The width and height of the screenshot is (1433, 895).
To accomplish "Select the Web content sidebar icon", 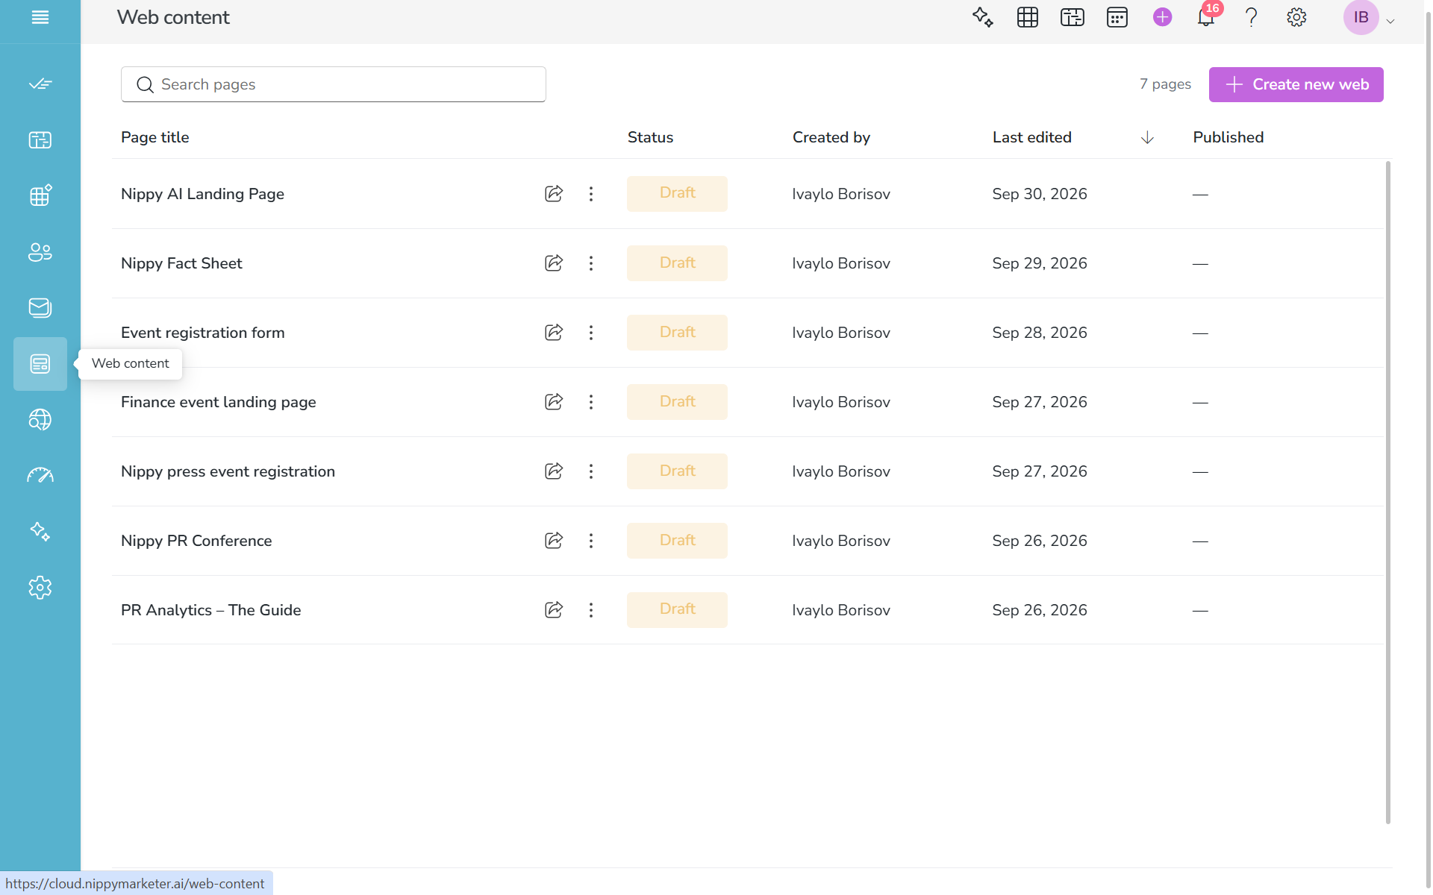I will (x=40, y=364).
